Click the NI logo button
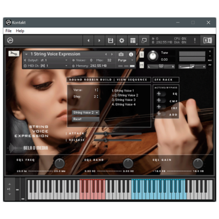219x219 pixels. (208, 41)
